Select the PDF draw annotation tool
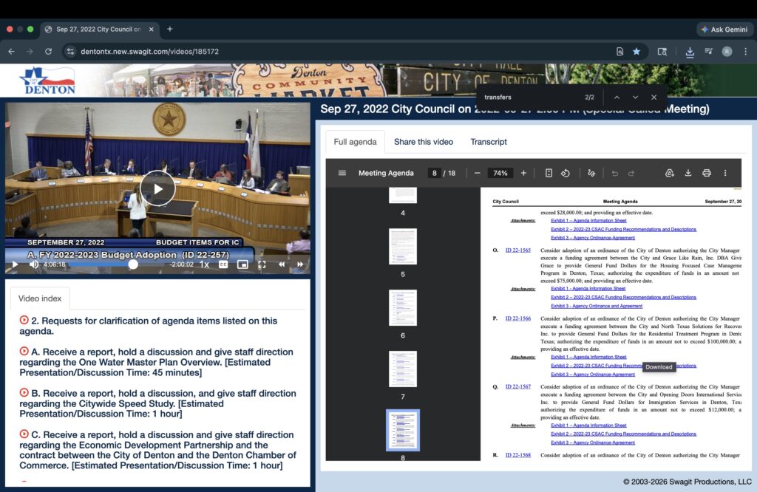This screenshot has height=492, width=757. tap(591, 173)
